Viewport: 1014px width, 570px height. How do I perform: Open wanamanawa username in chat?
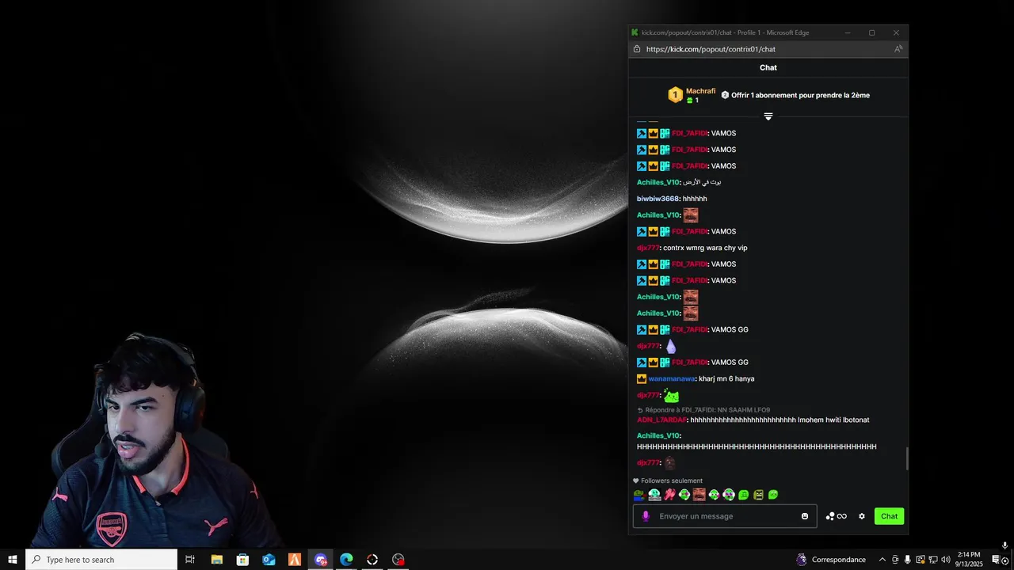[x=672, y=378]
